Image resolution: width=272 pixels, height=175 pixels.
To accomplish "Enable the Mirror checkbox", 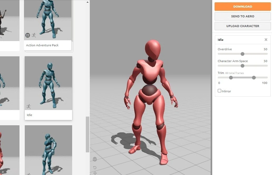I will point(219,91).
